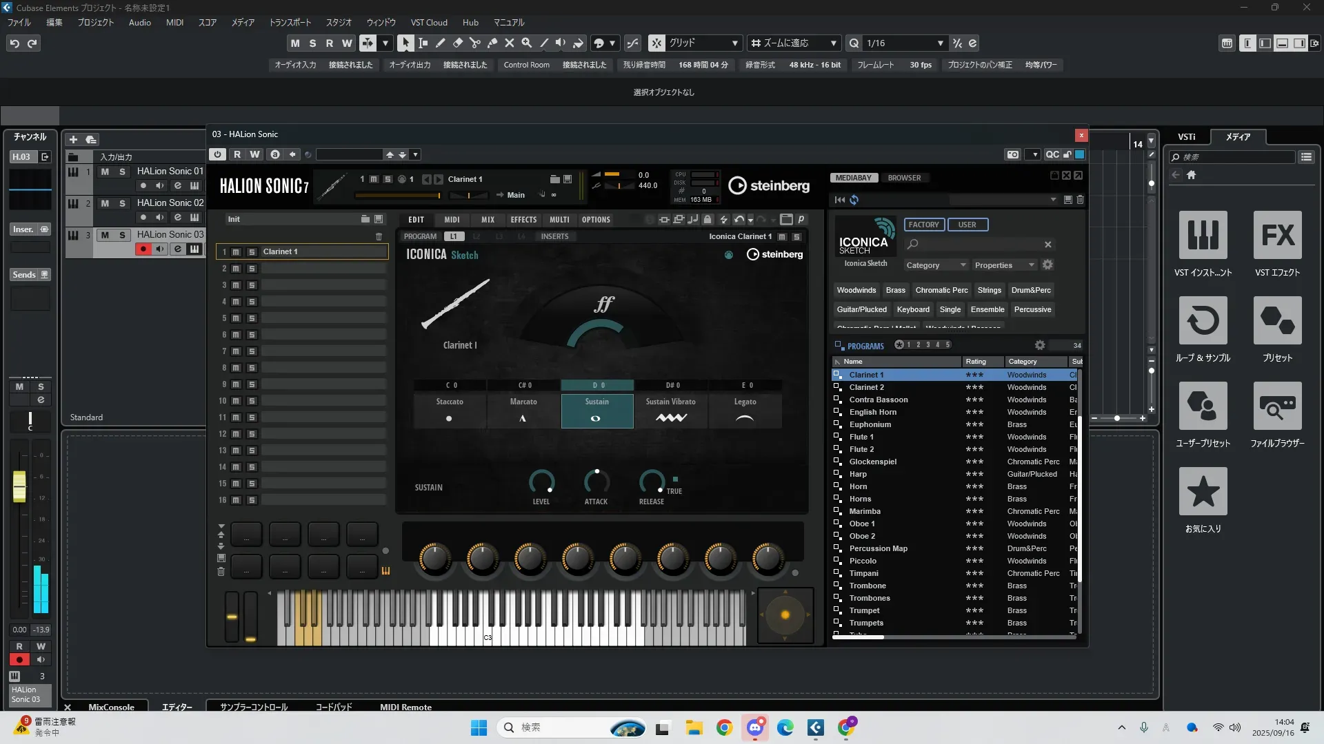Click the USER filter button in MediaBay
The image size is (1324, 744).
click(x=967, y=225)
